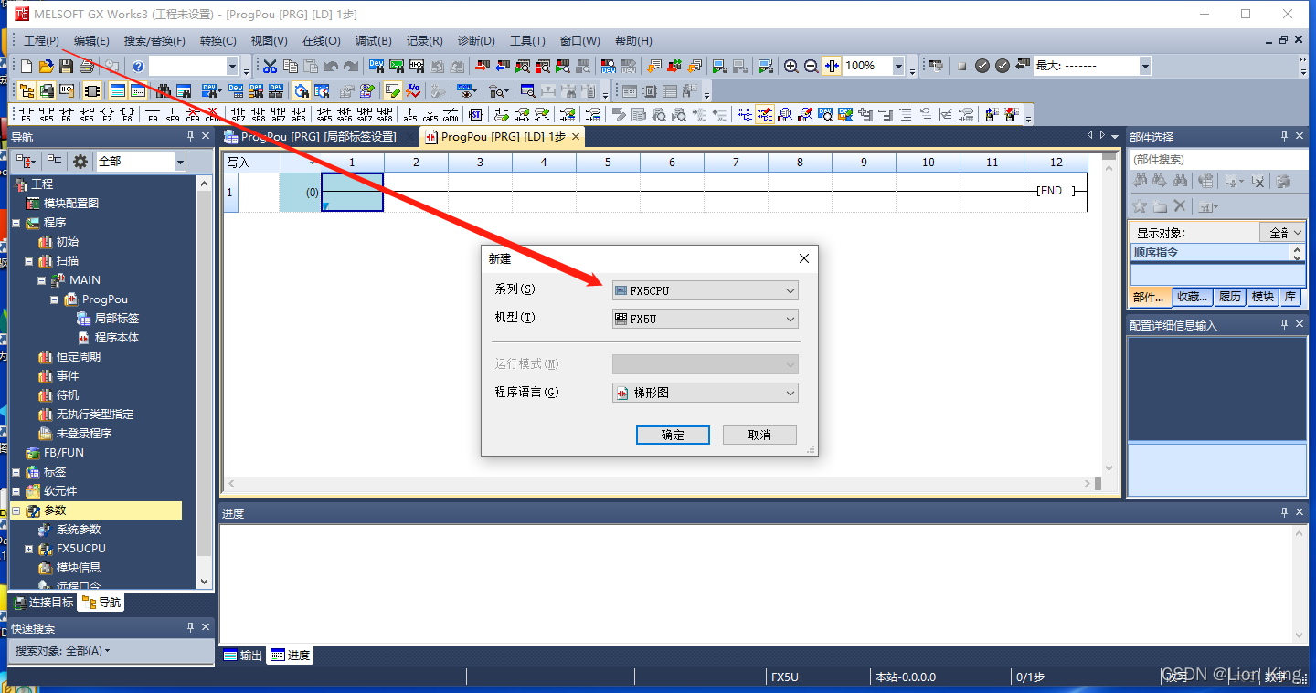Open the 机型 FX5U dropdown
1316x693 pixels.
706,320
